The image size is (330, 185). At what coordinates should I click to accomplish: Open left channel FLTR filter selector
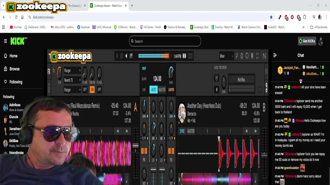144,138
